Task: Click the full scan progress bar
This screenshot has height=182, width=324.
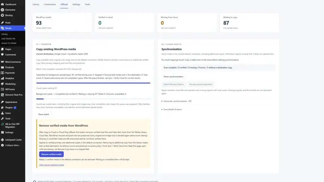Action: tap(93, 83)
